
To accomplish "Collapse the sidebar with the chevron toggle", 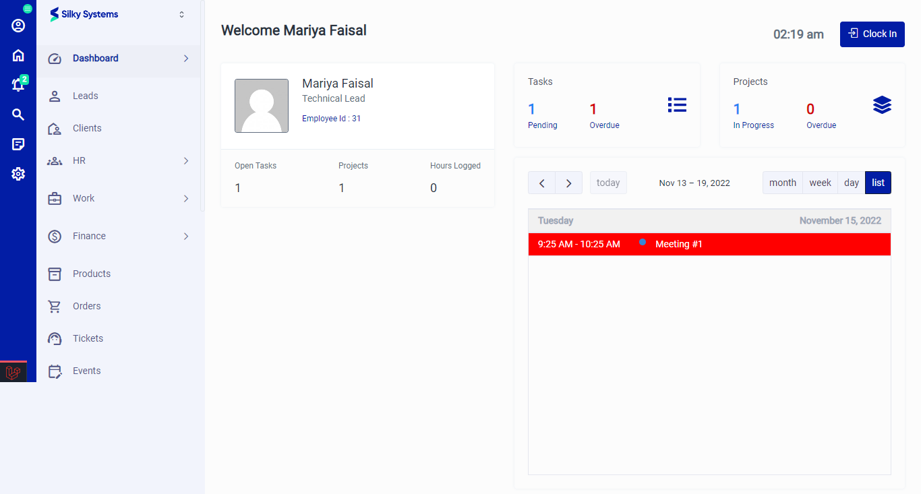I will click(x=181, y=13).
